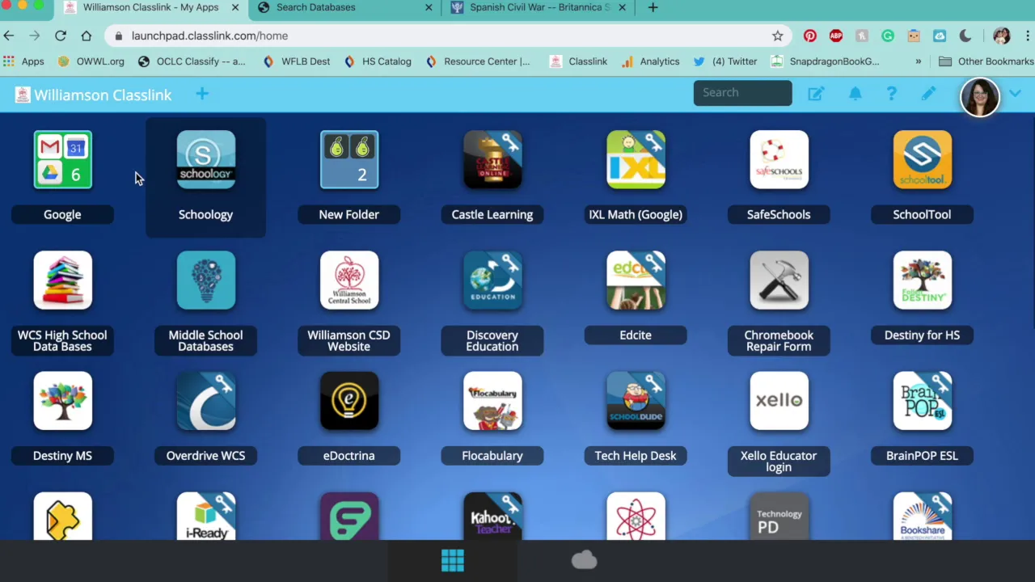
Task: Open the Classlink bookmark
Action: [578, 61]
